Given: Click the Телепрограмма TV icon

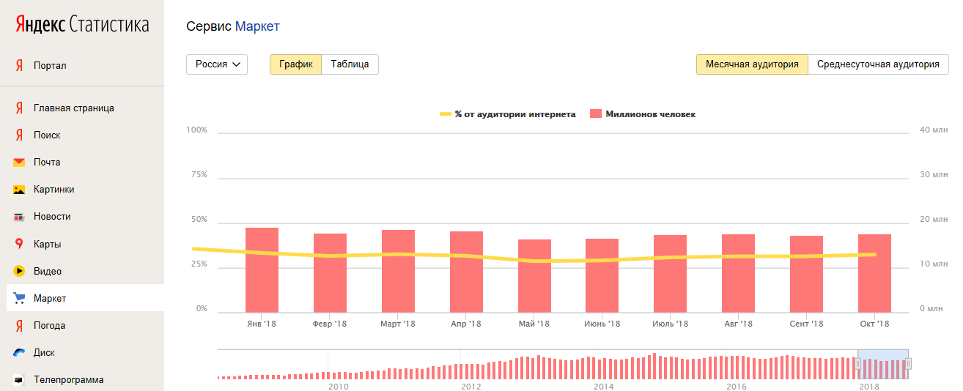Looking at the screenshot, I should [19, 380].
